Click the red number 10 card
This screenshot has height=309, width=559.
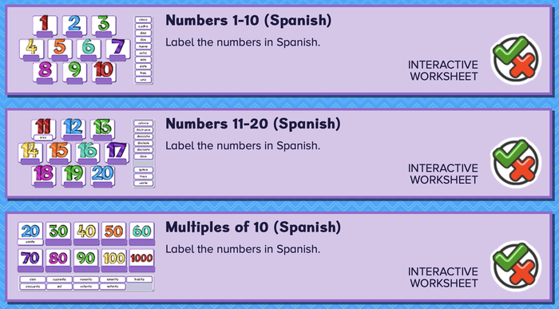coord(104,73)
